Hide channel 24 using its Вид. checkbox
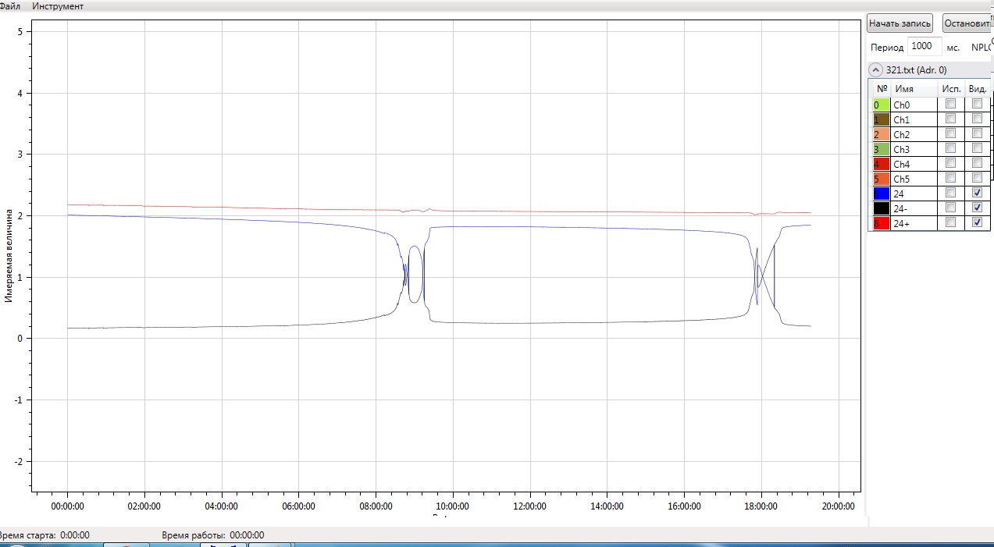The width and height of the screenshot is (994, 547). [x=977, y=194]
